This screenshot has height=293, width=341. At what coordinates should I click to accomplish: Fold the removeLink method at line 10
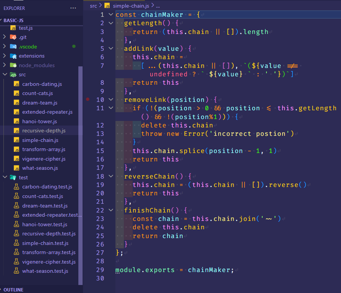click(x=111, y=100)
